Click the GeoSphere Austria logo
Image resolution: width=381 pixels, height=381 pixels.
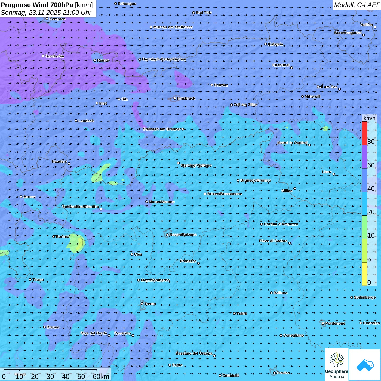coord(337,364)
